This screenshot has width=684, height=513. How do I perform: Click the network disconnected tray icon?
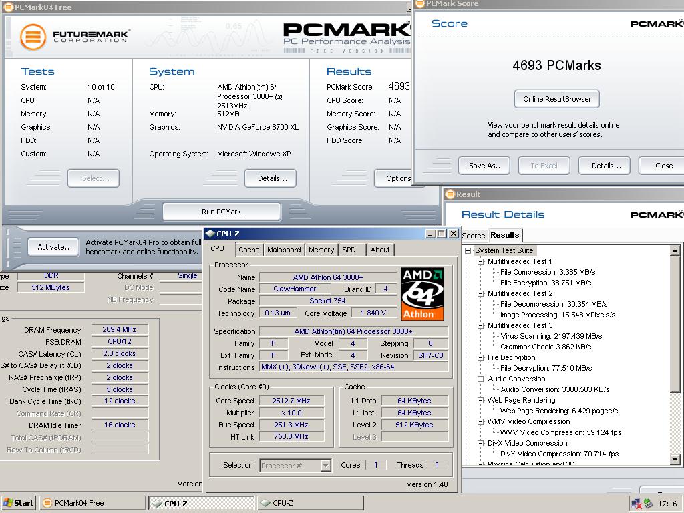pyautogui.click(x=636, y=504)
